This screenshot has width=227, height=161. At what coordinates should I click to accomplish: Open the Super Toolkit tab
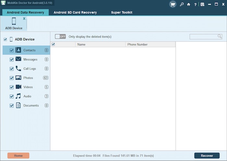pyautogui.click(x=122, y=12)
